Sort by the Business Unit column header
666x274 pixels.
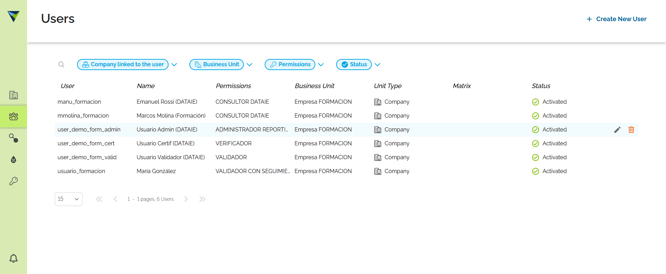(x=315, y=86)
